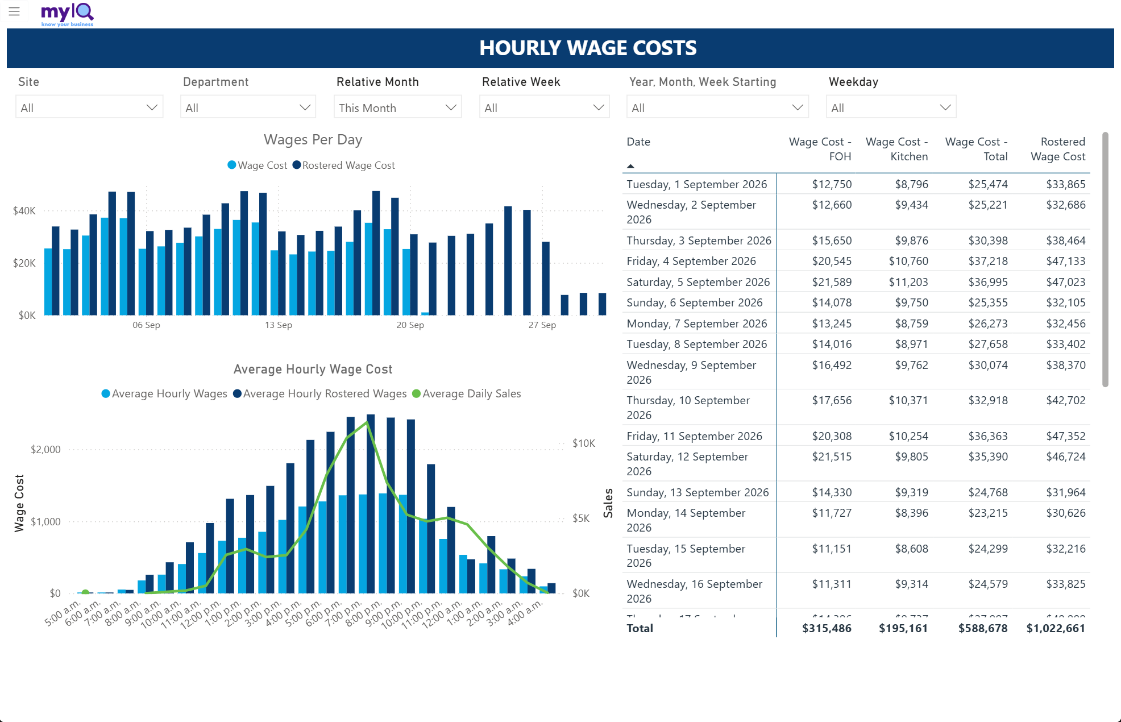This screenshot has height=722, width=1121.
Task: Open the Site dropdown
Action: pyautogui.click(x=89, y=107)
